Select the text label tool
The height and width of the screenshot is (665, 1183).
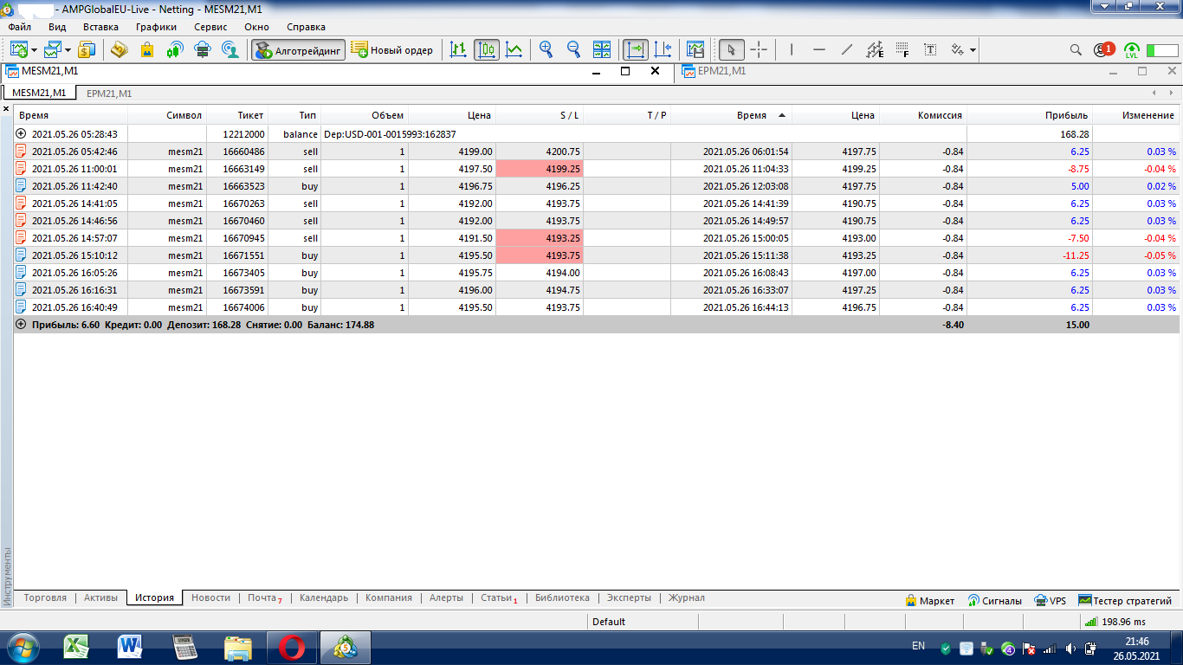930,49
